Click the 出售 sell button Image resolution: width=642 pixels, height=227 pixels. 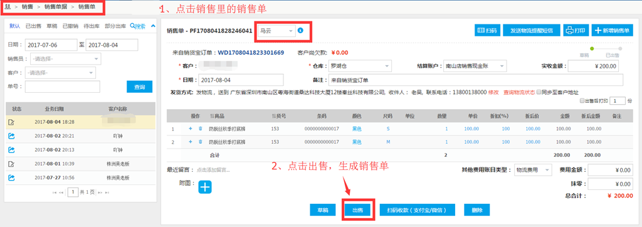(x=358, y=210)
